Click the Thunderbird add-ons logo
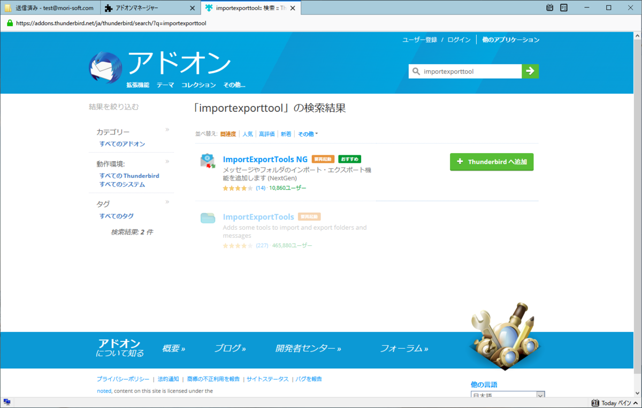 [x=105, y=68]
